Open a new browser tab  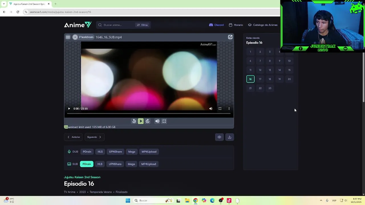point(55,4)
